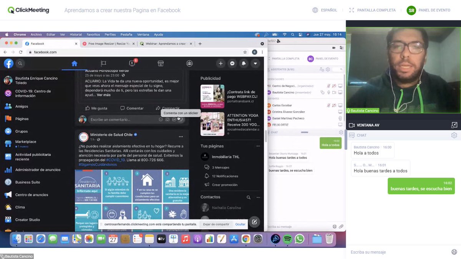The image size is (461, 259).
Task: Click Ocultar on screen sharing bar
Action: tap(240, 224)
